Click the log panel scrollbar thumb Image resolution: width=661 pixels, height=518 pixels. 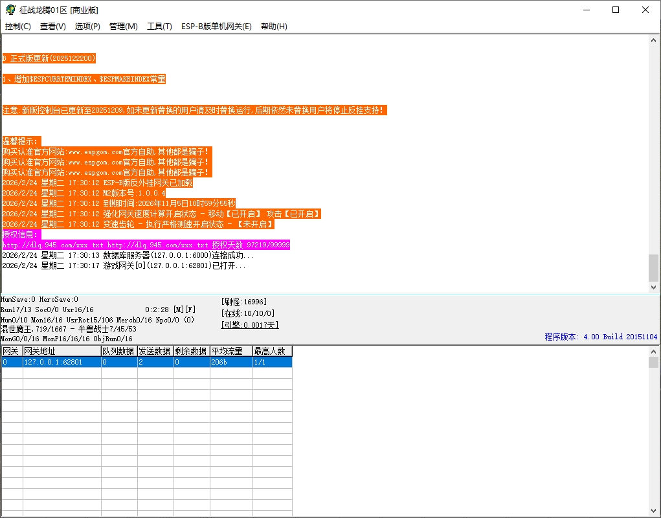pyautogui.click(x=654, y=267)
